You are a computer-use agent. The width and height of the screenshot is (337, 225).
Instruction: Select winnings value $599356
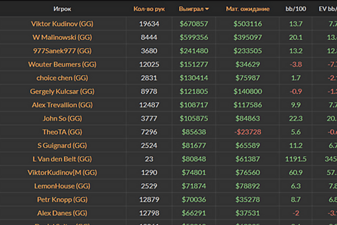pos(194,37)
